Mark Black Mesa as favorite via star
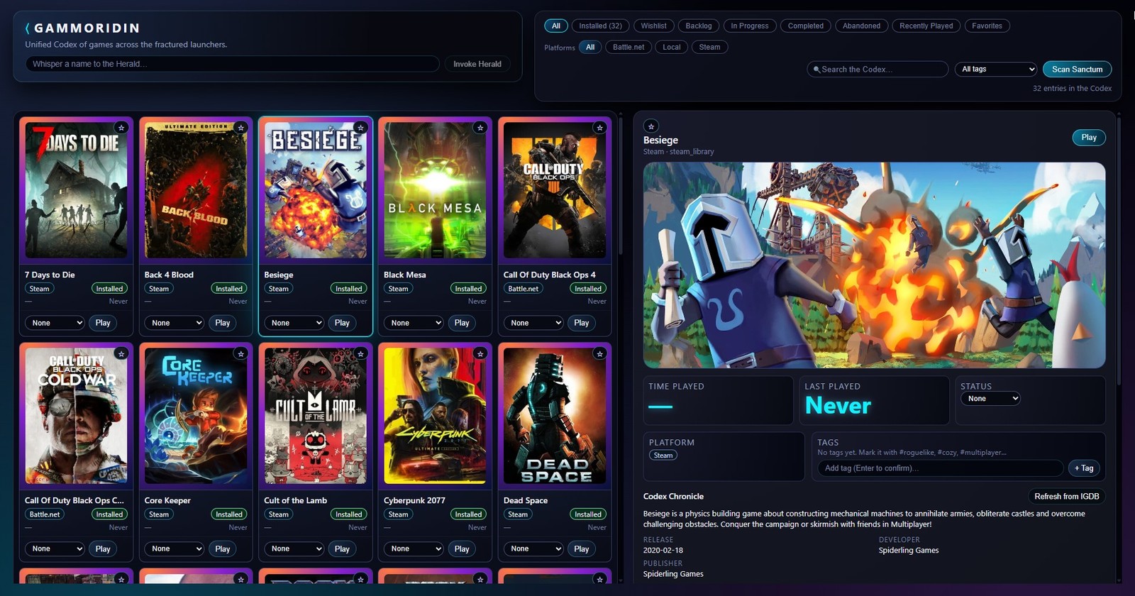 [480, 128]
